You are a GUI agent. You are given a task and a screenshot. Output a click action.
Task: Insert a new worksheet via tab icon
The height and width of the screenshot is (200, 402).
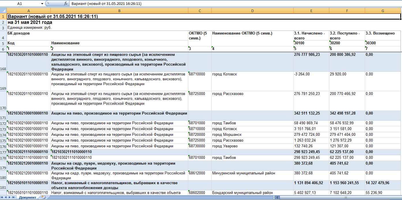(44, 197)
